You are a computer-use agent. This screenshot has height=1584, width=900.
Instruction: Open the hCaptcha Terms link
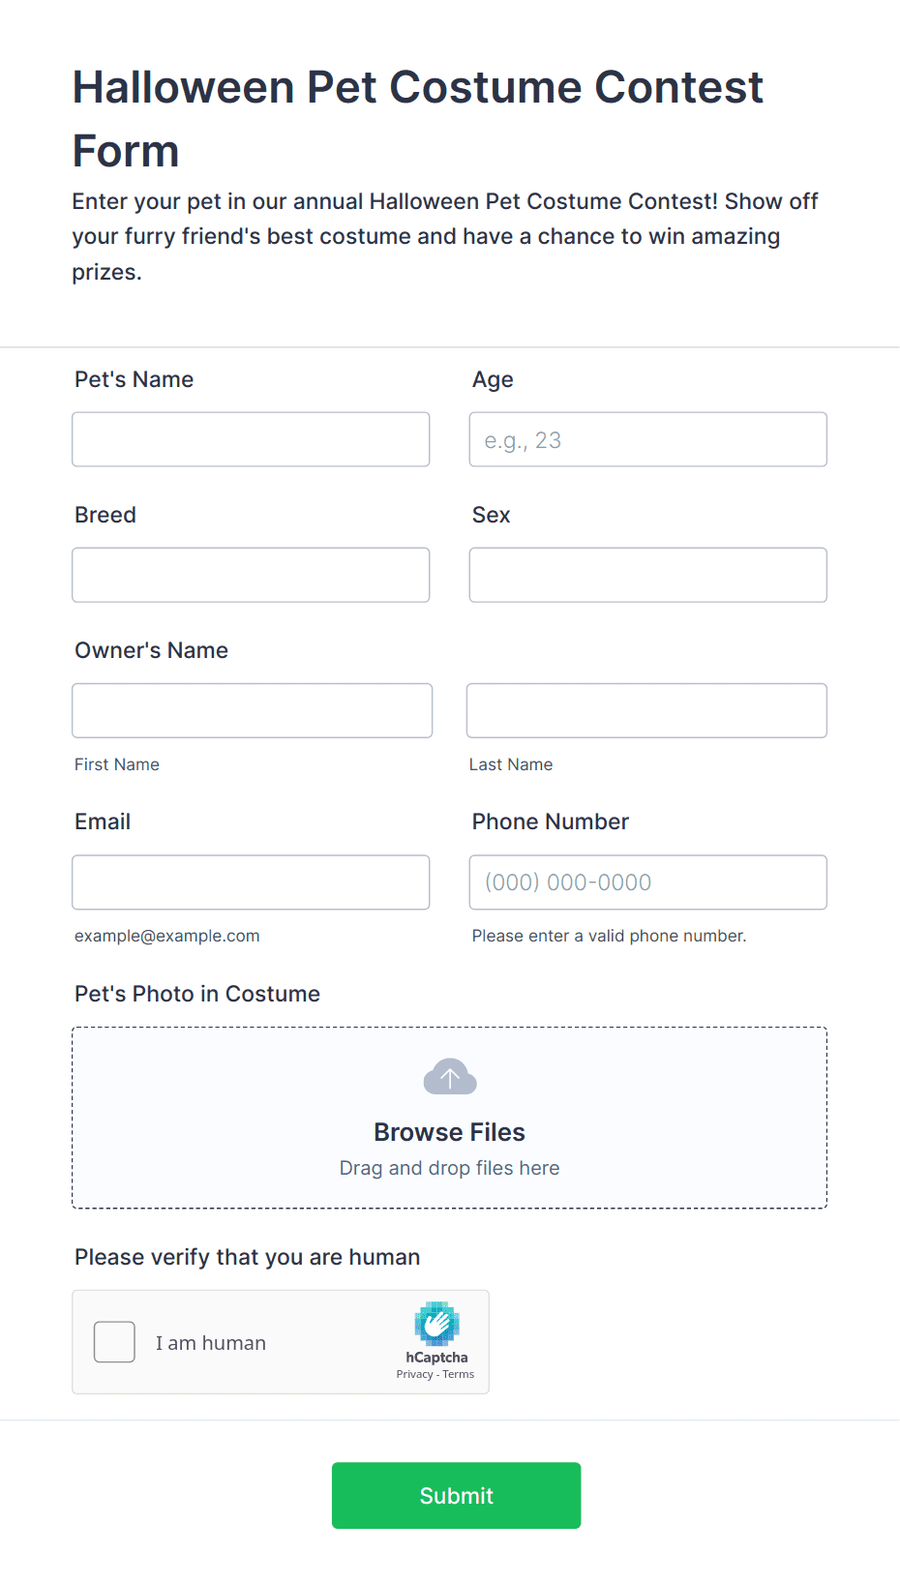(x=461, y=1373)
